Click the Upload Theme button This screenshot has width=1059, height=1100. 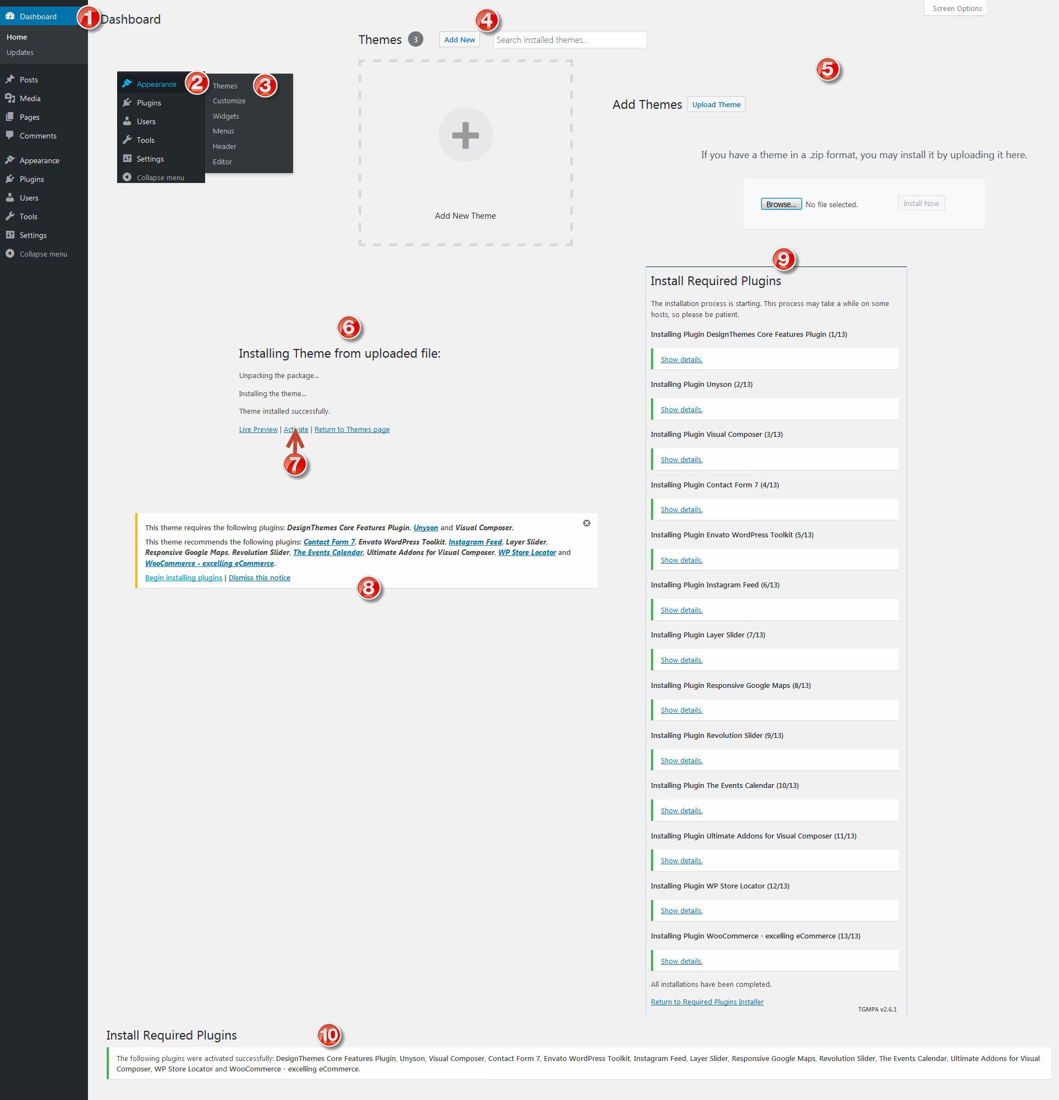(x=716, y=104)
